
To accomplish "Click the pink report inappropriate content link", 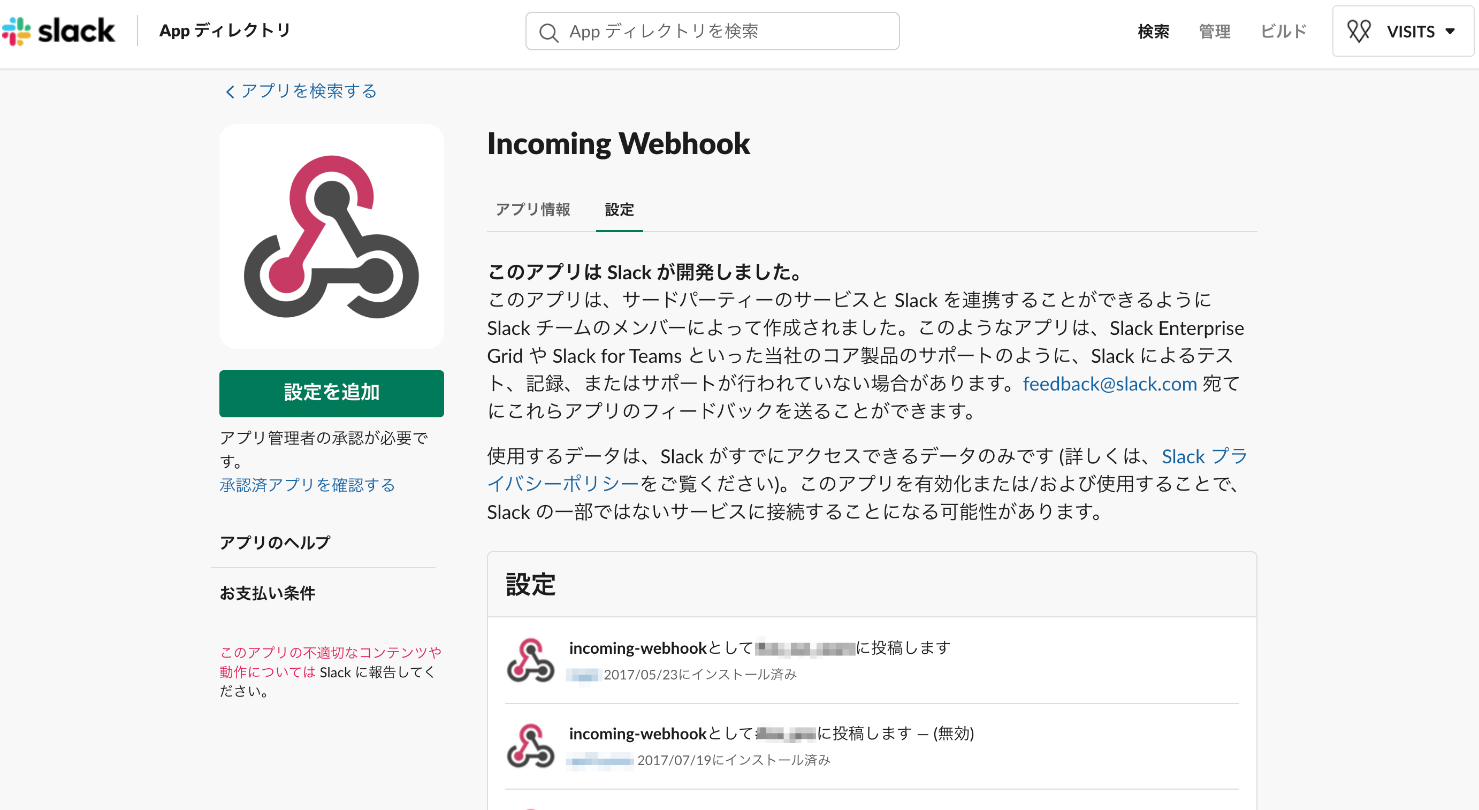I will [x=330, y=661].
